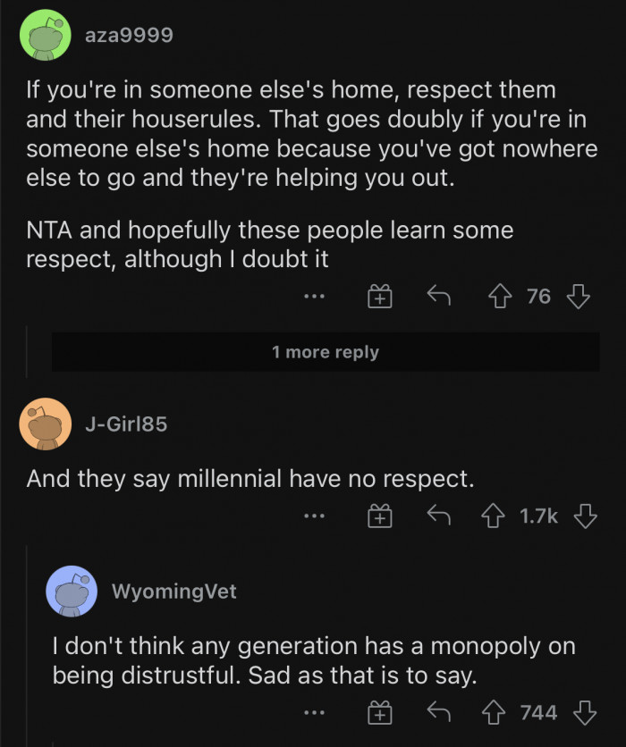Reply to J-Girl85's comment
Image resolution: width=626 pixels, height=747 pixels.
click(438, 516)
